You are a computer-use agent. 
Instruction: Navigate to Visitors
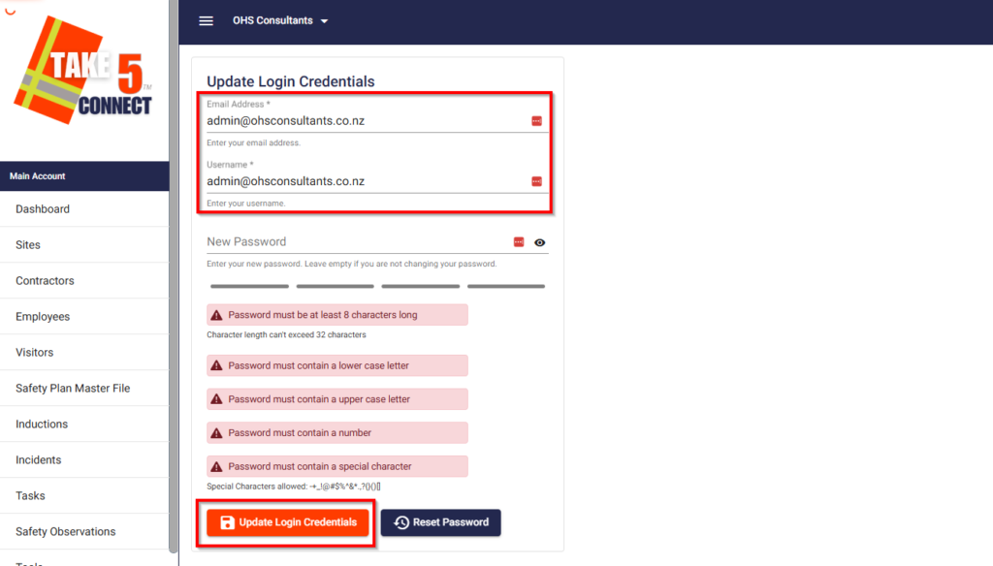[x=84, y=352]
